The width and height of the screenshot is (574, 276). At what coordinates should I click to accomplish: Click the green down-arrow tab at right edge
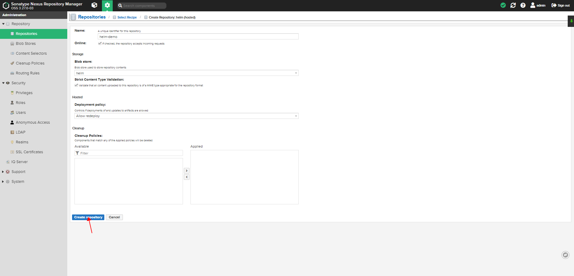571,21
